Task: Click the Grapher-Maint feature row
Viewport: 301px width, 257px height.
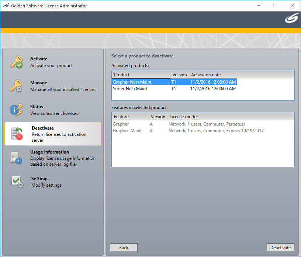Action: tap(127, 131)
